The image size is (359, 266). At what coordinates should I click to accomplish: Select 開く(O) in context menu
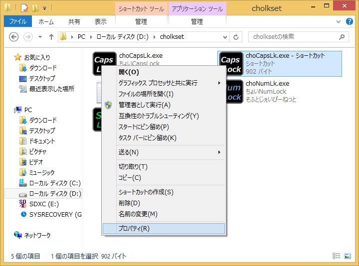click(x=164, y=72)
